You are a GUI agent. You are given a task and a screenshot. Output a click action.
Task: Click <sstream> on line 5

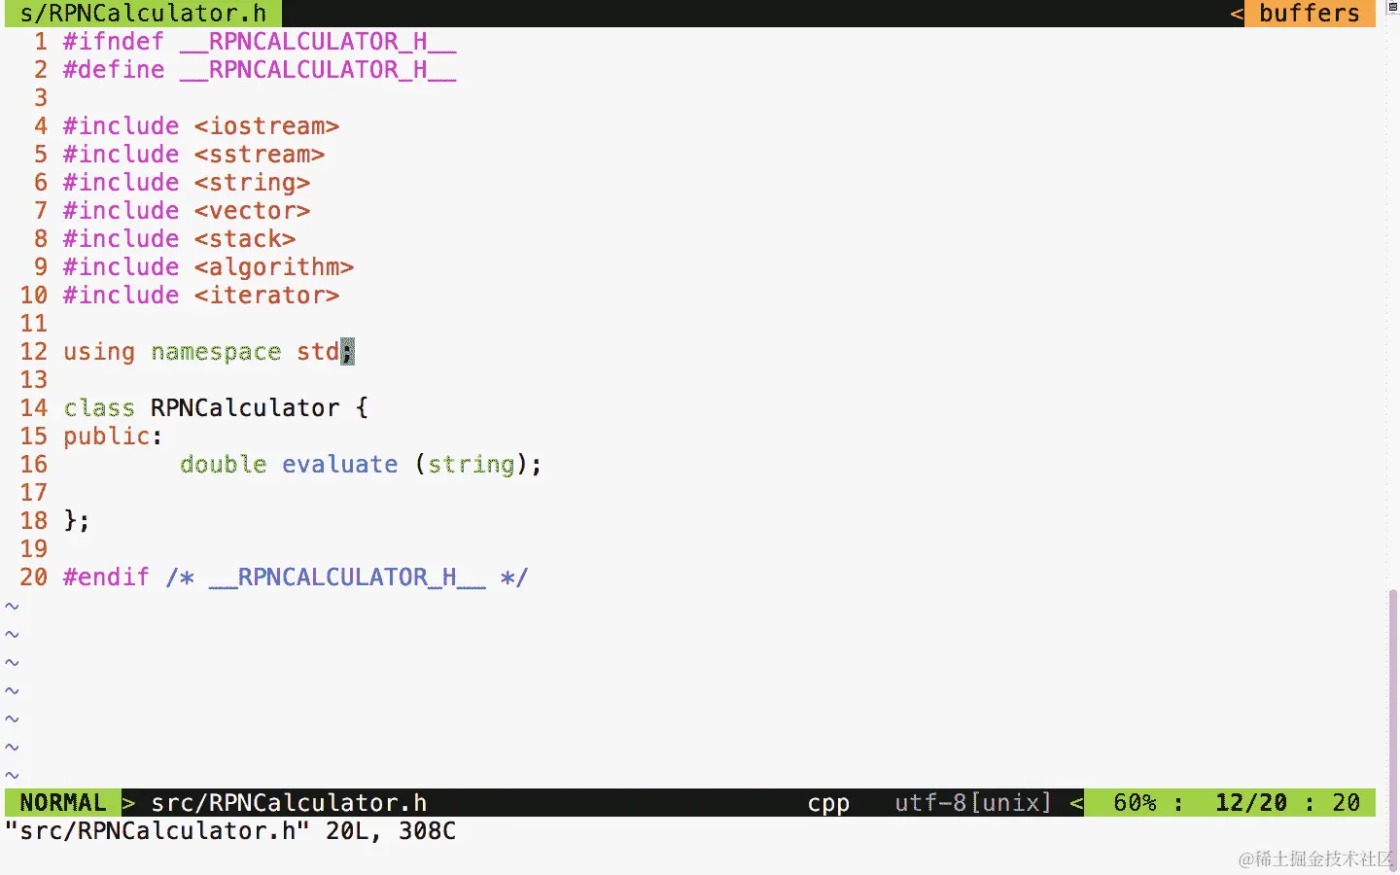pos(260,155)
